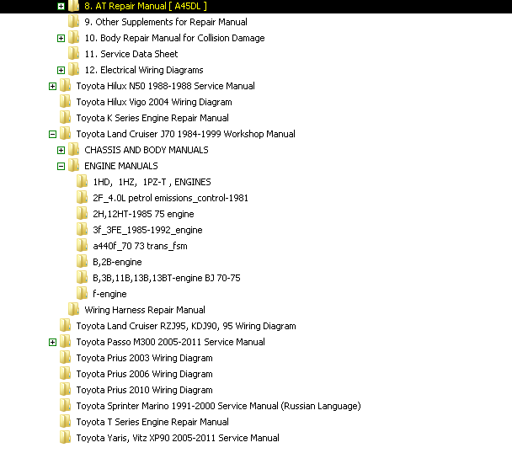Select 'Toyota Land Cruiser J70 1984-1999 Workshop Manual'

(185, 134)
